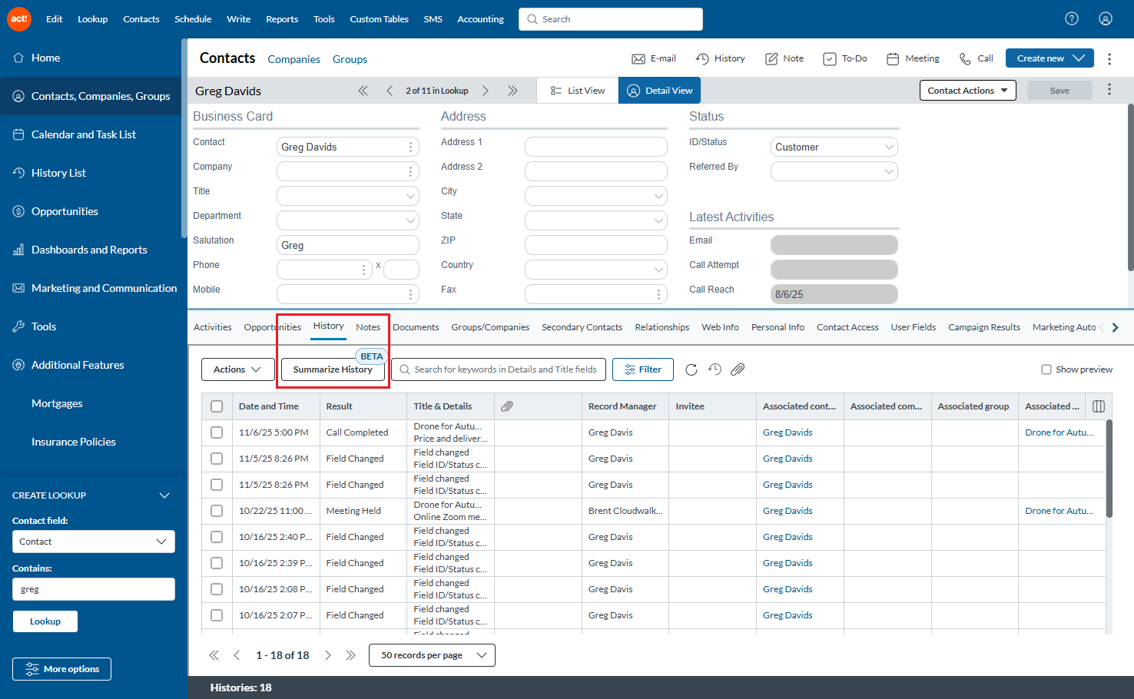Open the ID/Status dropdown showing Customer

[834, 147]
